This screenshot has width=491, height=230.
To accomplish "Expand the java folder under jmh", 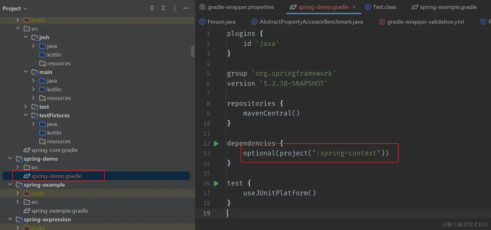I will tap(33, 46).
